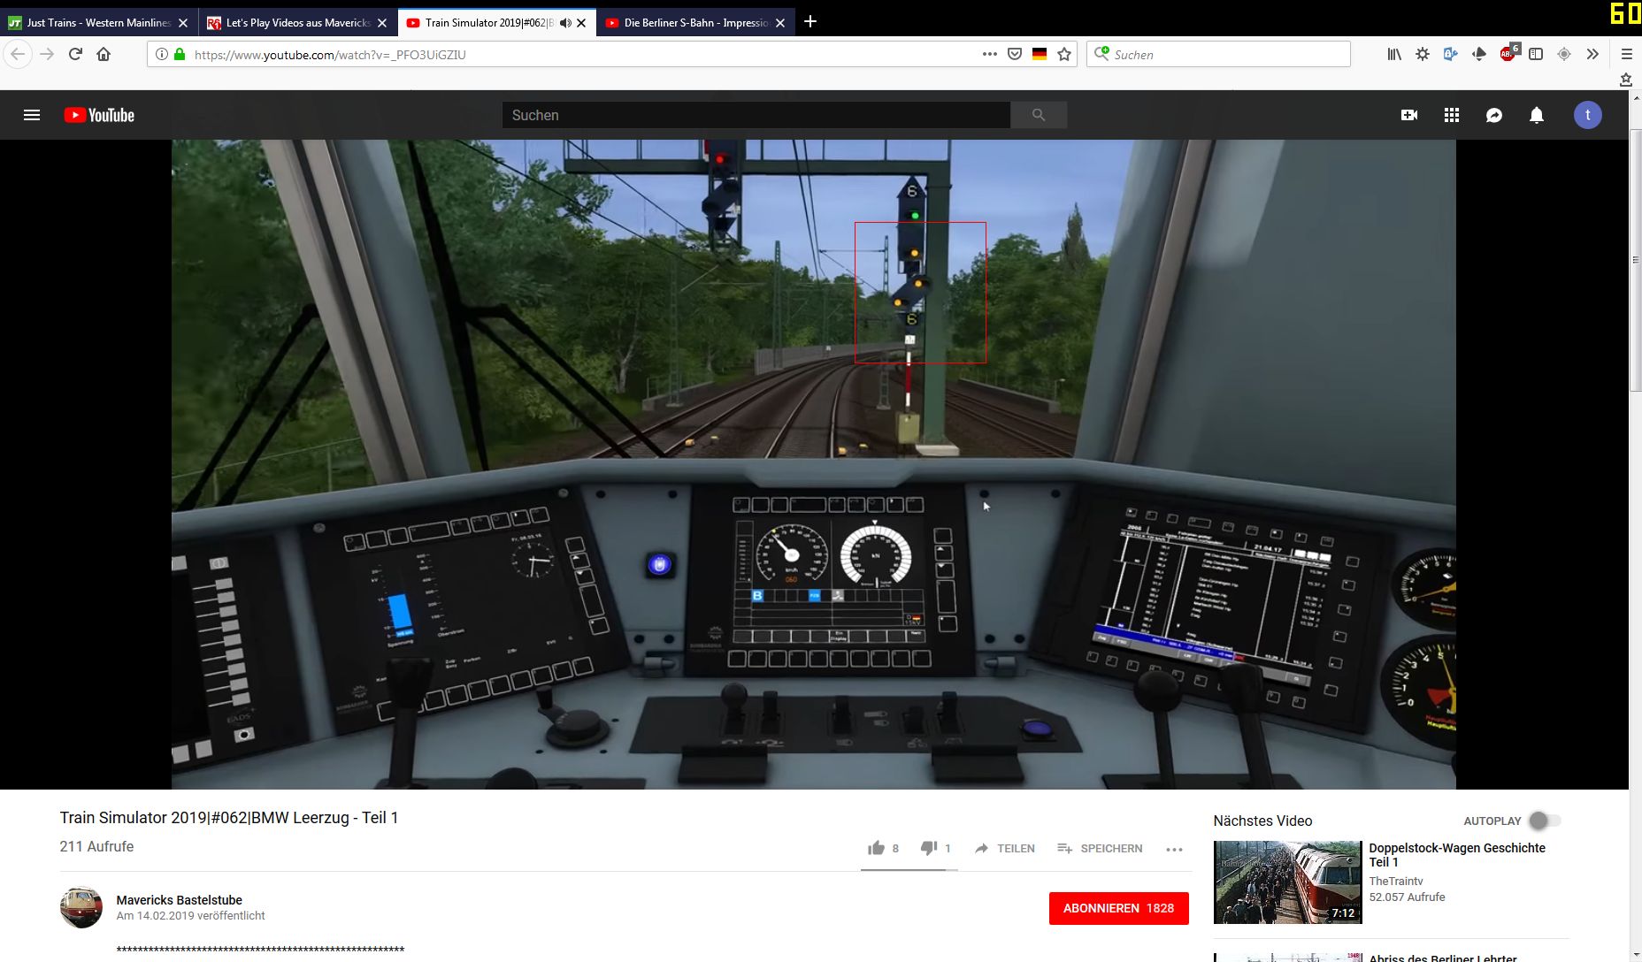Open the Doppelstock-Wagen video thumbnail
This screenshot has height=962, width=1642.
point(1288,882)
